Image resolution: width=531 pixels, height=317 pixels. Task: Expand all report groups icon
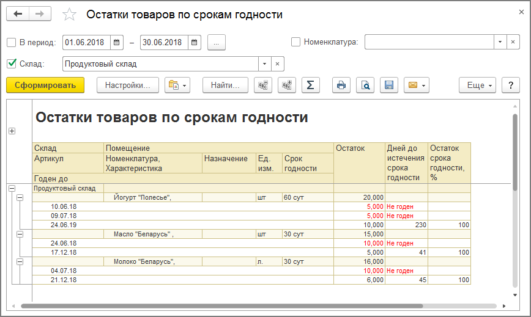287,85
